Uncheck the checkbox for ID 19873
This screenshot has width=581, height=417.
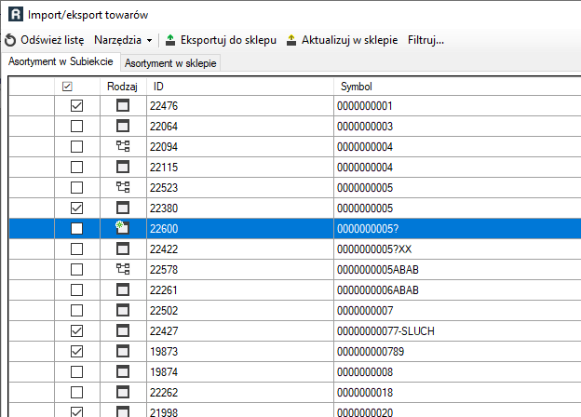click(76, 351)
